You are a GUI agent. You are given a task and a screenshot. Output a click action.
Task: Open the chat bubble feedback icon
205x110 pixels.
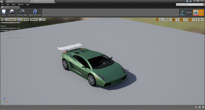pos(187,1)
